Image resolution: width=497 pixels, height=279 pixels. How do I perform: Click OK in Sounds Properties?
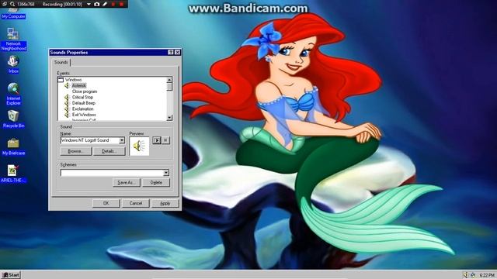tap(106, 203)
